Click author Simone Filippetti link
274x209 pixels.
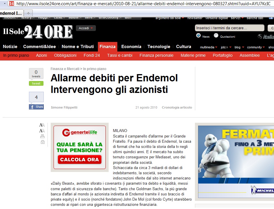click(64, 107)
